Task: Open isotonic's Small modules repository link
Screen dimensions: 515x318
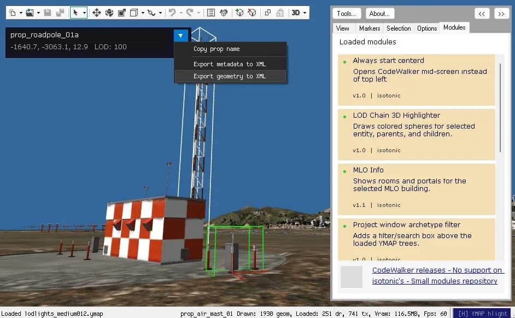Action: [x=435, y=281]
